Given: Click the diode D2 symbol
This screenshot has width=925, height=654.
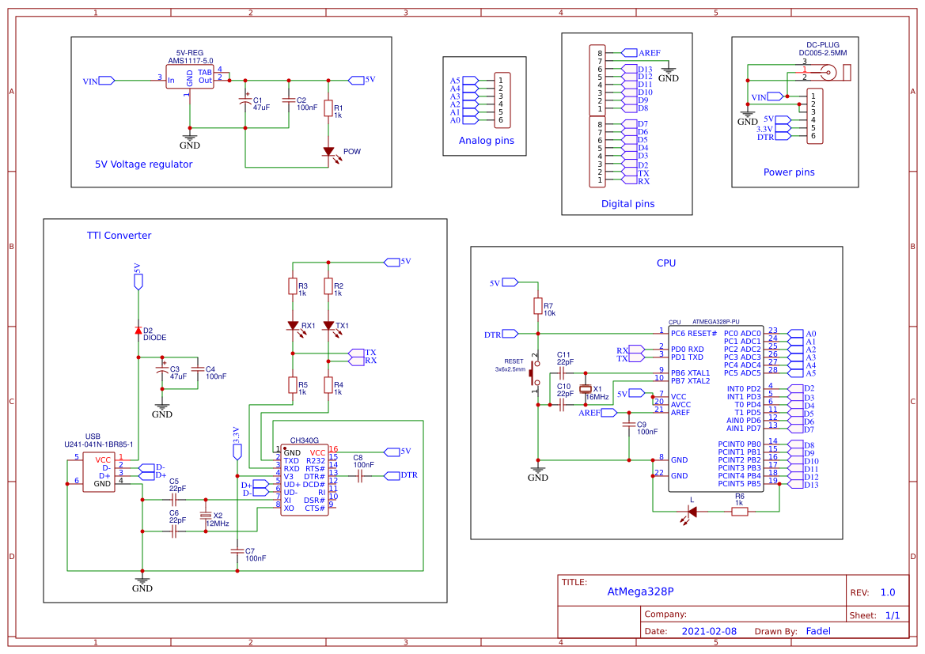Looking at the screenshot, I should [x=138, y=330].
